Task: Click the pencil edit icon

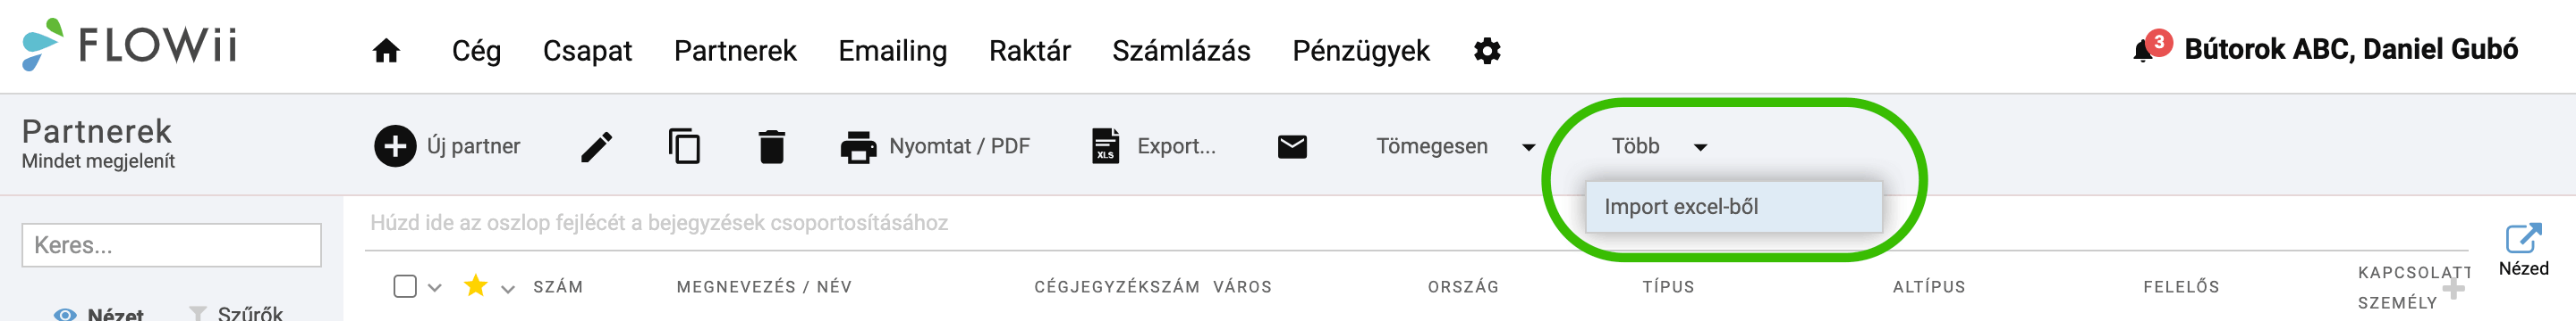Action: point(597,146)
